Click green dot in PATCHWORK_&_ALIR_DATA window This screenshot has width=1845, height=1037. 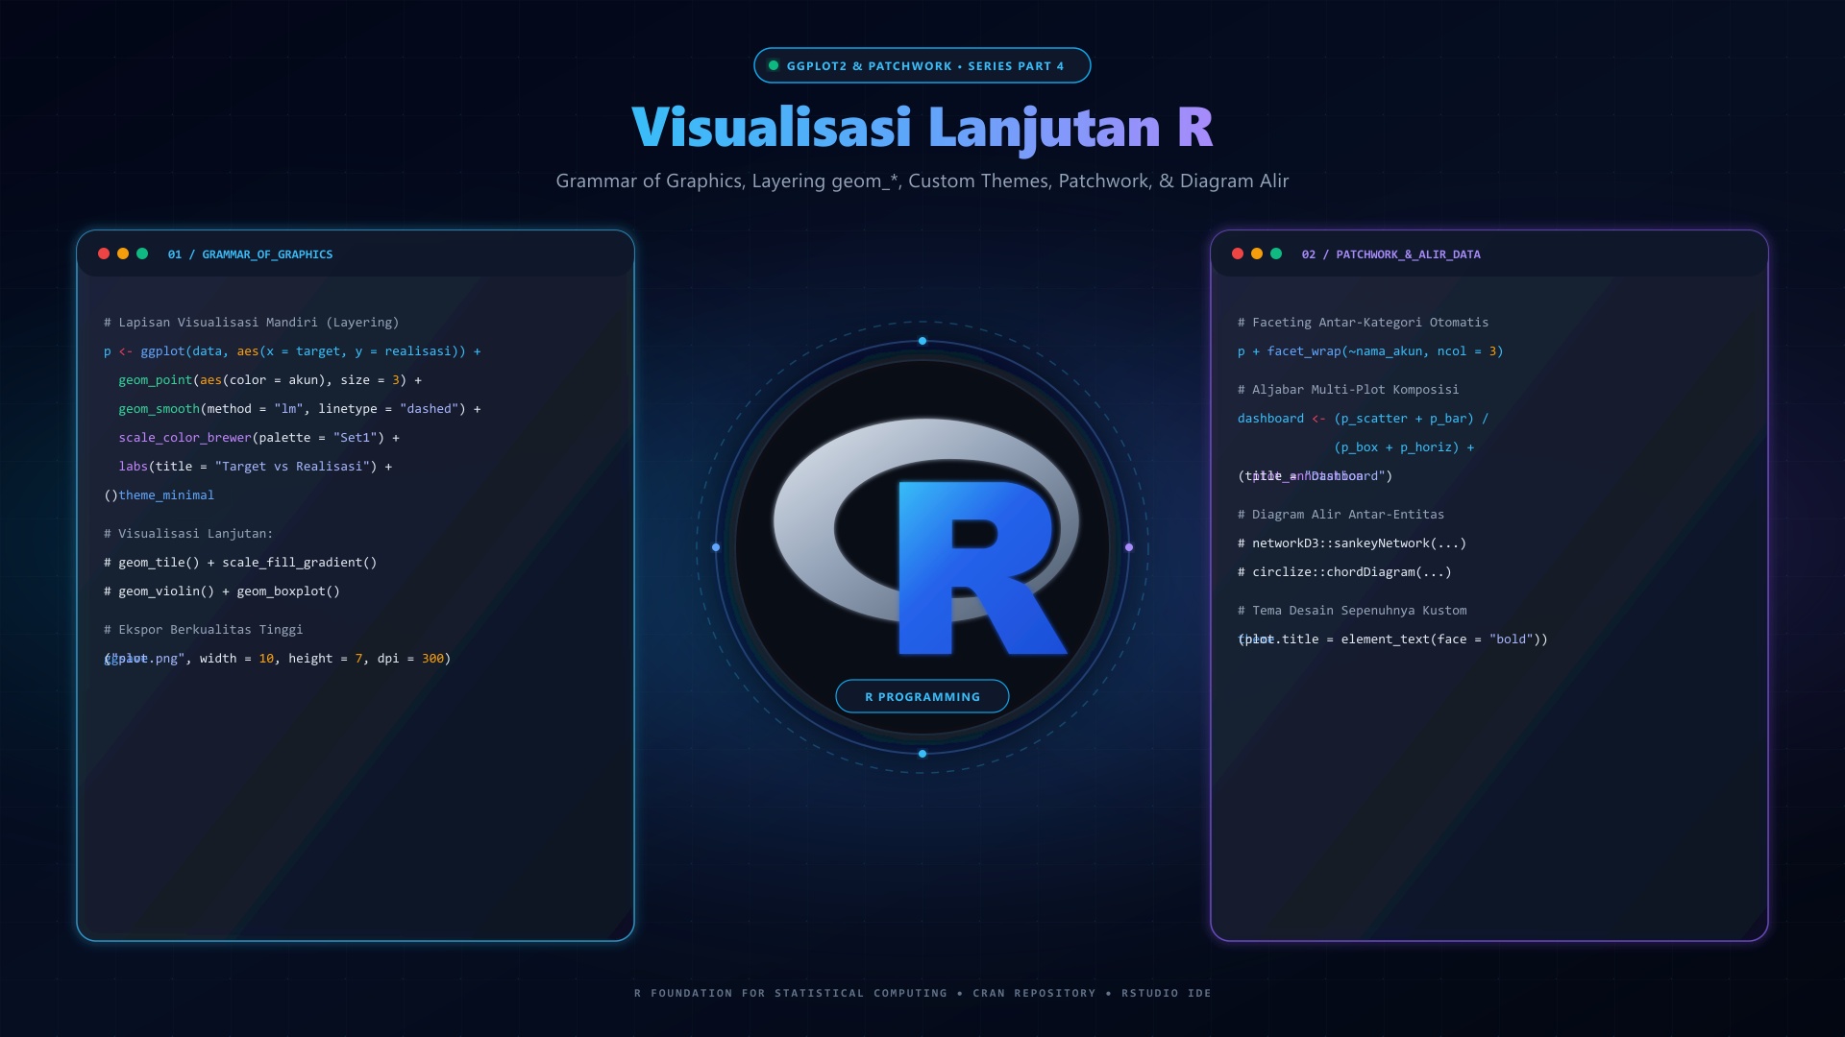1276,253
